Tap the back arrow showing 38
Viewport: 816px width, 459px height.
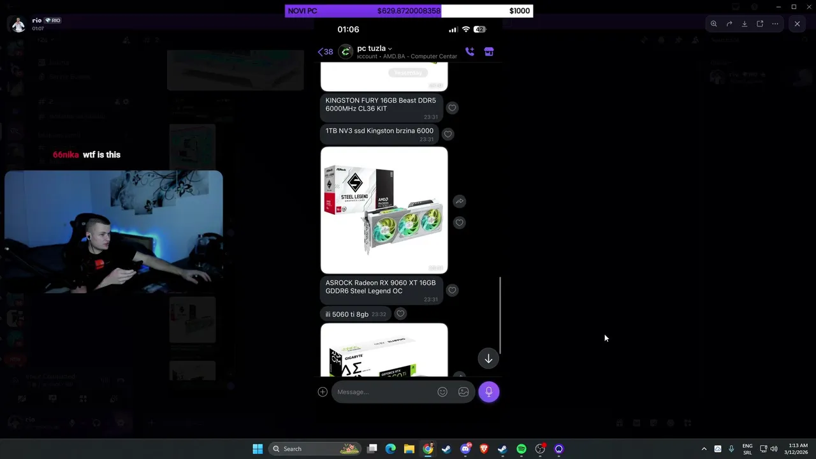click(x=325, y=52)
